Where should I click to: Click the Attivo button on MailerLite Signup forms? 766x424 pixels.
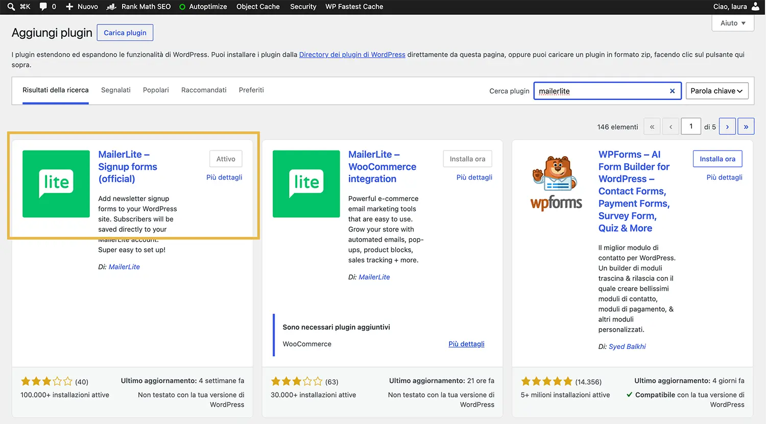(x=226, y=159)
